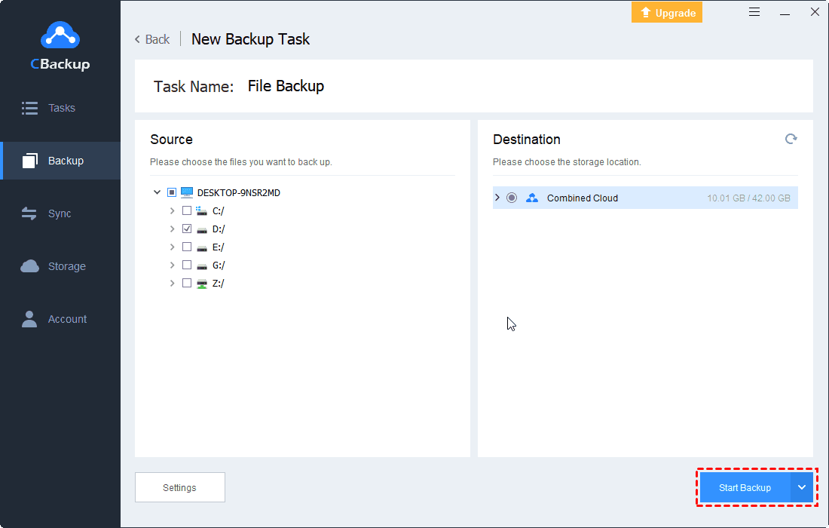Expand the Z:/ drive node
Image resolution: width=829 pixels, height=528 pixels.
[172, 283]
